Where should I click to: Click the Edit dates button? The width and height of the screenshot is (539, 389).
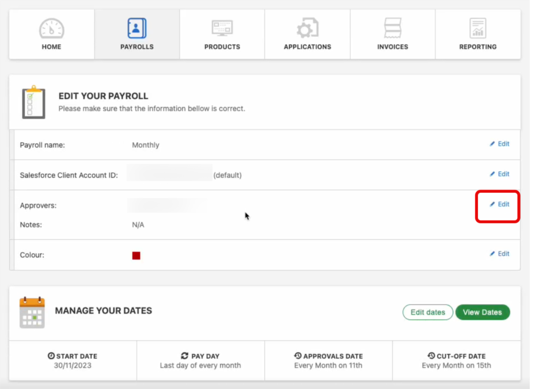pyautogui.click(x=428, y=312)
